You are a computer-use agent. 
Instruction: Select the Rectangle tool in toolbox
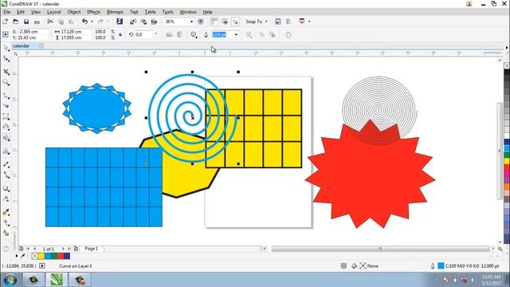click(x=6, y=117)
